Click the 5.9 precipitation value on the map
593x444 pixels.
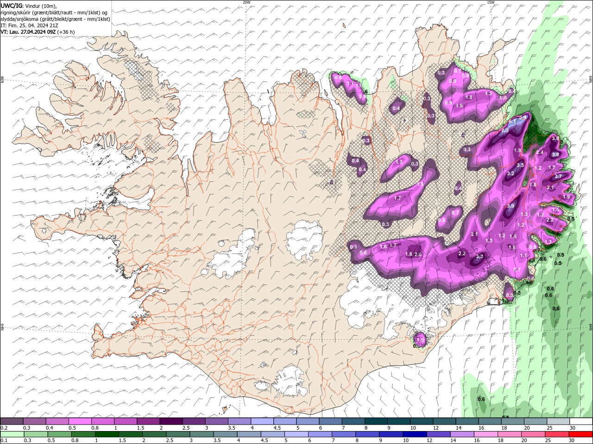(523, 117)
